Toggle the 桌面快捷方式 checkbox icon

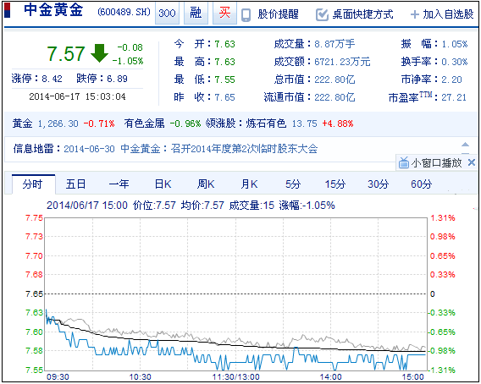tap(322, 14)
